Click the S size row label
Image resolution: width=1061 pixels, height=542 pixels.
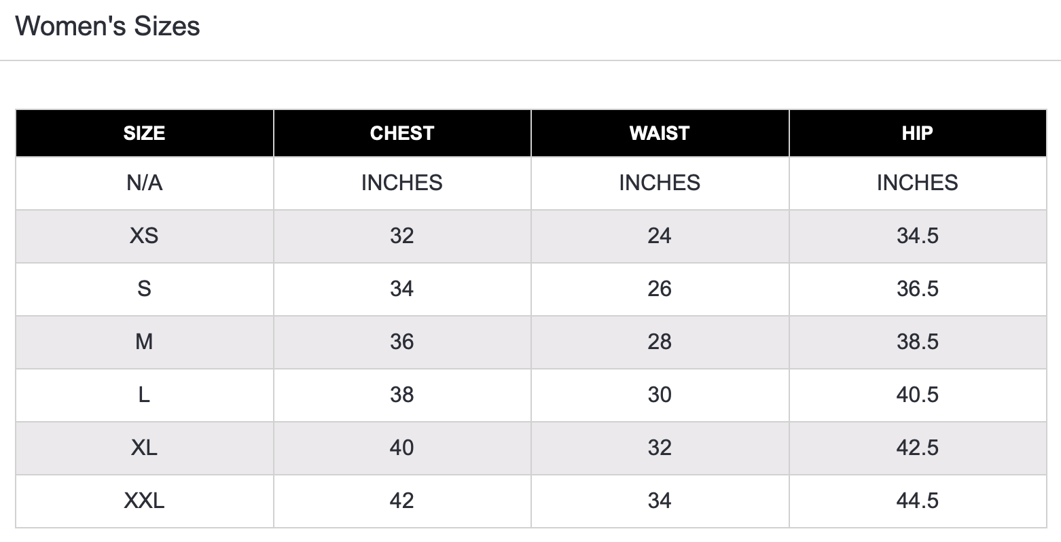(144, 289)
